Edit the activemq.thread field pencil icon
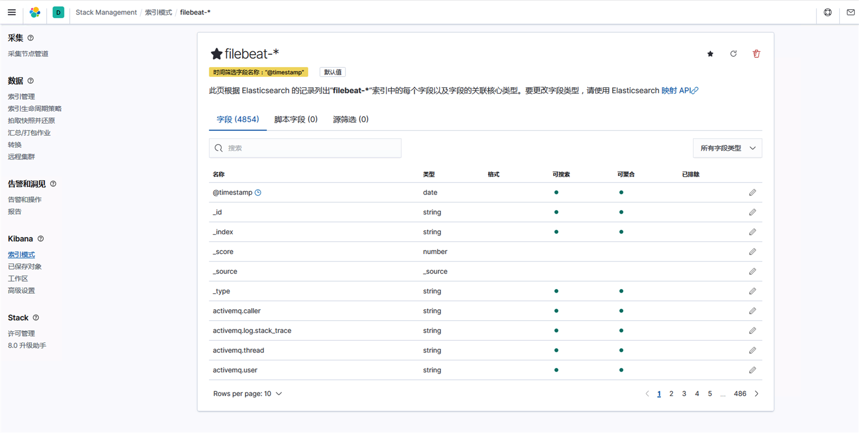859x433 pixels. (x=753, y=351)
